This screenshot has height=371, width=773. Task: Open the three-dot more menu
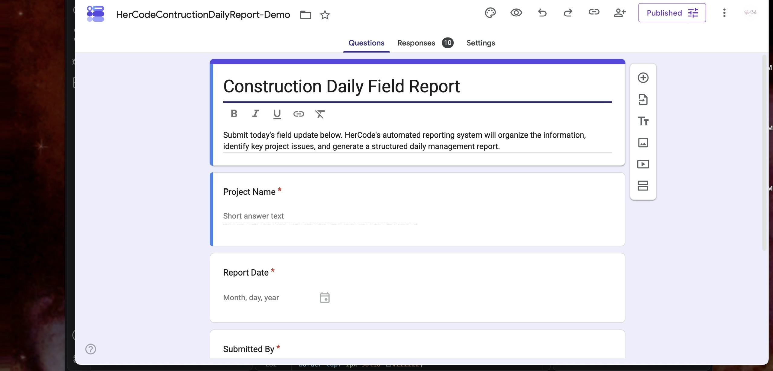coord(724,13)
